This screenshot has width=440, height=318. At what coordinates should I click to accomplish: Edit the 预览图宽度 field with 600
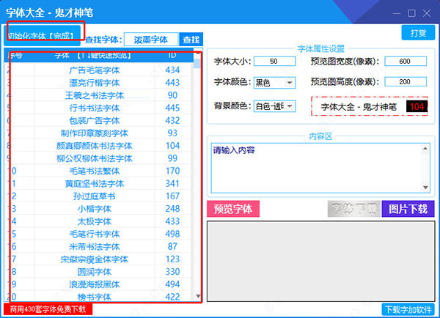coord(406,61)
